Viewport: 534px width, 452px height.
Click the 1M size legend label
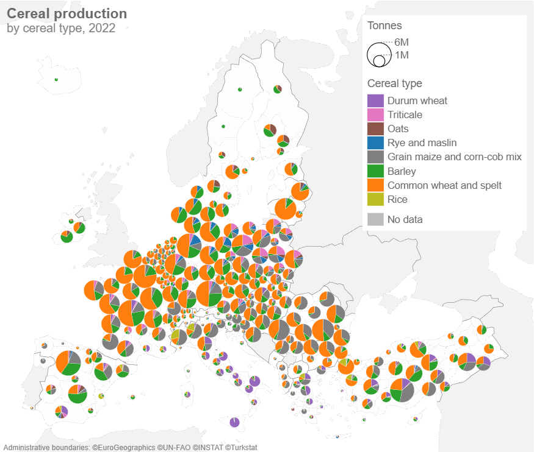coord(402,55)
